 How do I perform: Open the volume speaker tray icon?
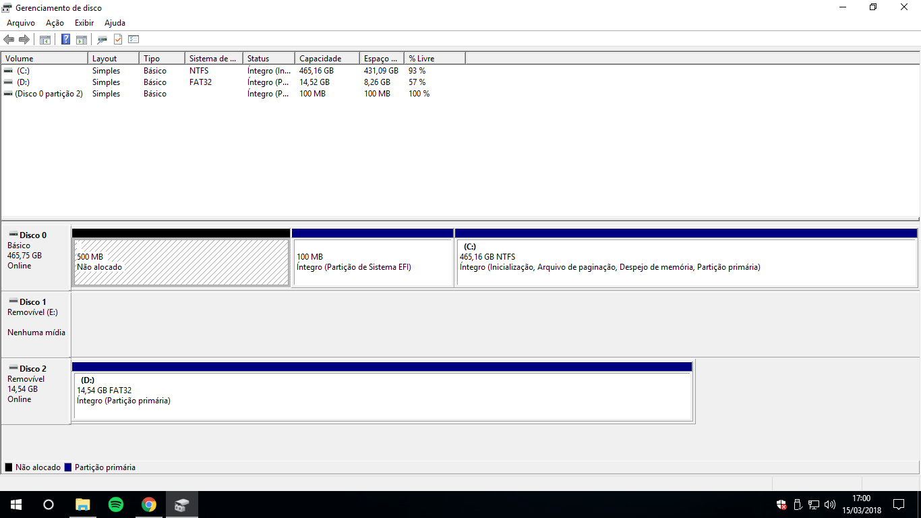pos(830,505)
